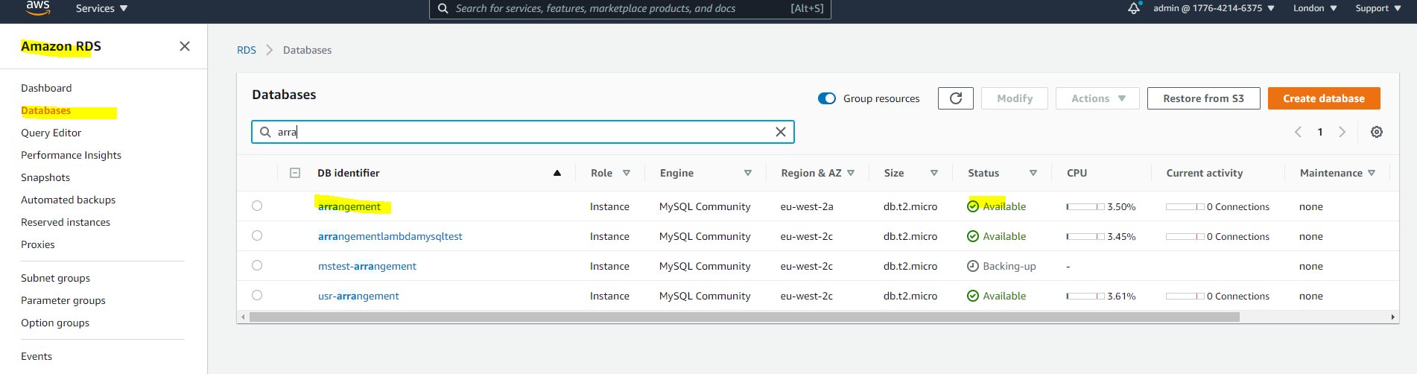The width and height of the screenshot is (1417, 374).
Task: Select the arrangement database radio button
Action: pyautogui.click(x=257, y=206)
